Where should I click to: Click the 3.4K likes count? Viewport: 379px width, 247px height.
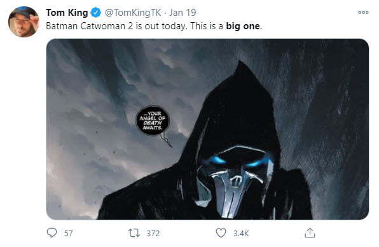point(241,233)
